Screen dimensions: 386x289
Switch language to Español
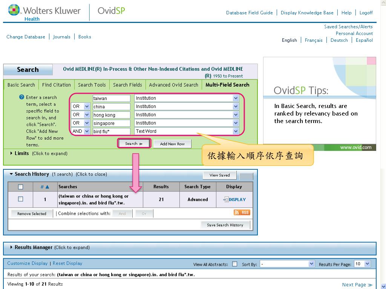click(x=364, y=40)
